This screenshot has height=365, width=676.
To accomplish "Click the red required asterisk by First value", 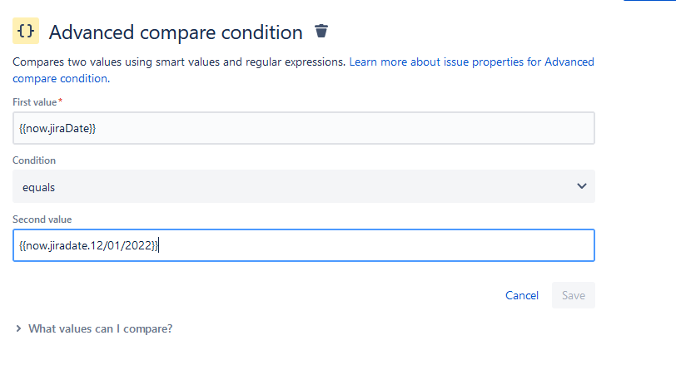I will coord(61,101).
